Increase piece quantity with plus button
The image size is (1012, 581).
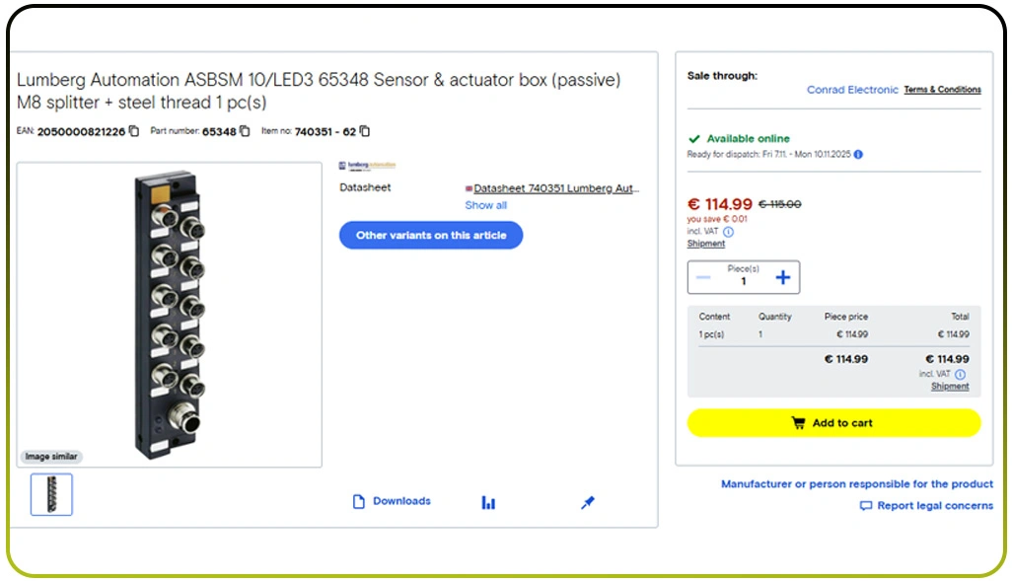(782, 278)
